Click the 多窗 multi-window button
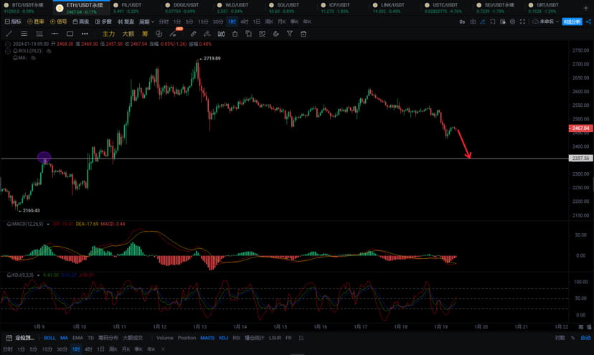This screenshot has height=355, width=594. [x=103, y=22]
